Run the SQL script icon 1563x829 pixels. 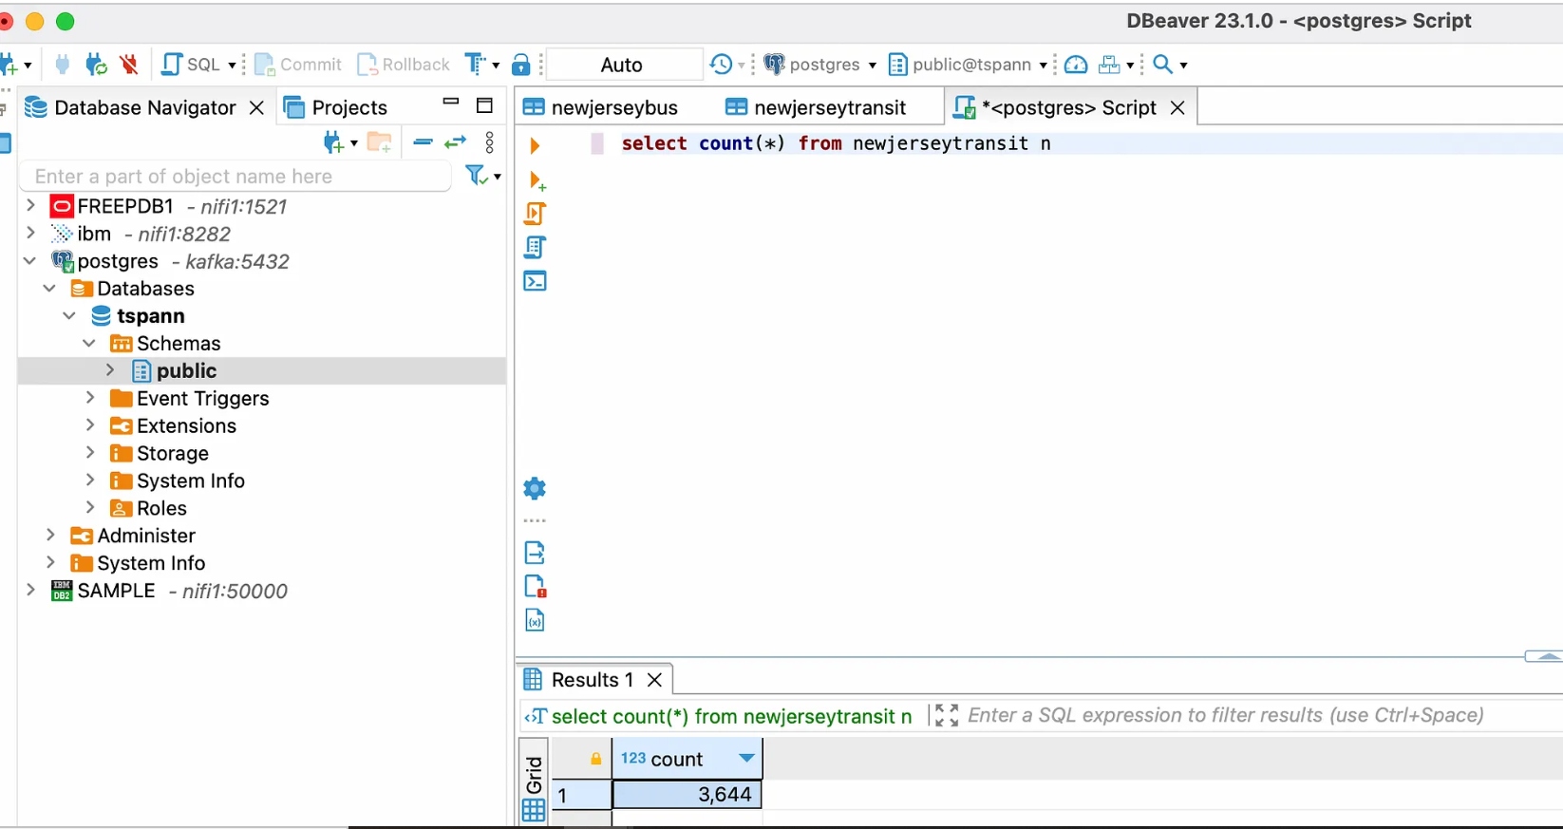535,214
